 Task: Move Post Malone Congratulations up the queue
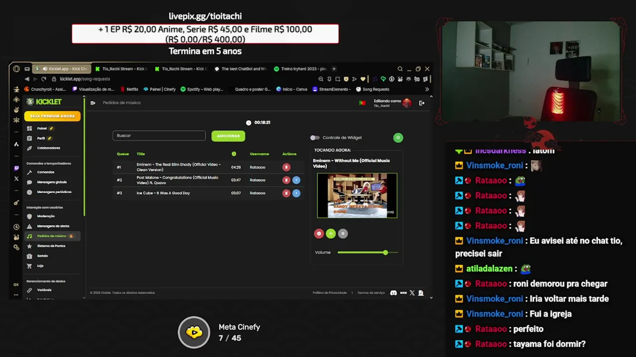tap(296, 180)
